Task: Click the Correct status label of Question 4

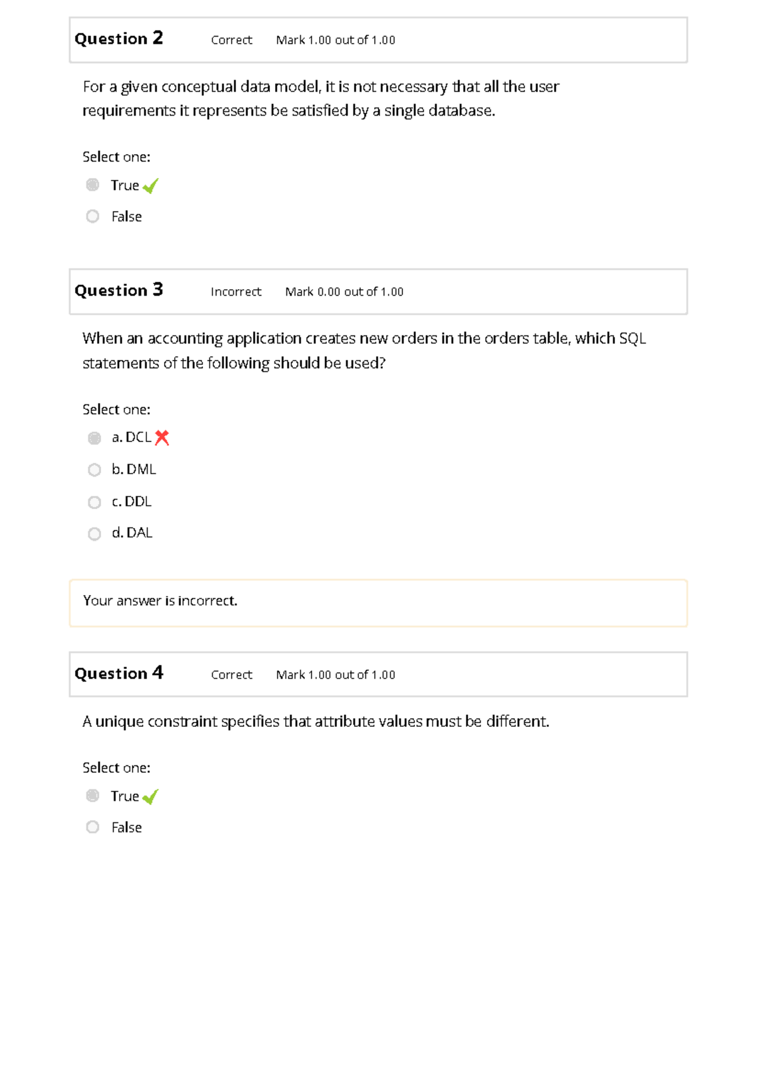Action: [x=232, y=675]
